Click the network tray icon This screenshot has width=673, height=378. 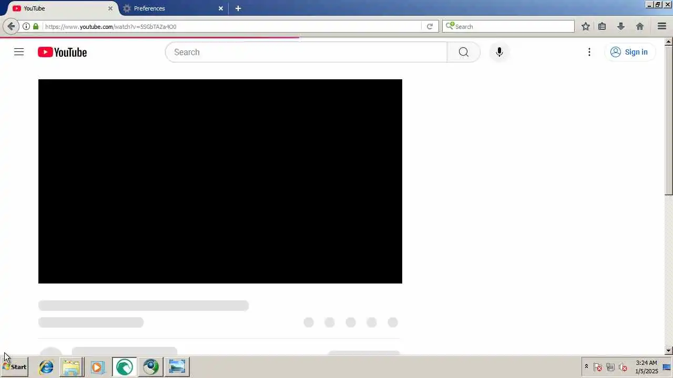point(610,367)
